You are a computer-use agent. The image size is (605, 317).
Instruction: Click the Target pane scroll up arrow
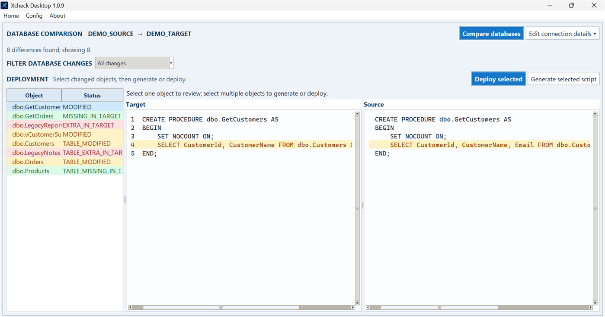(x=357, y=114)
